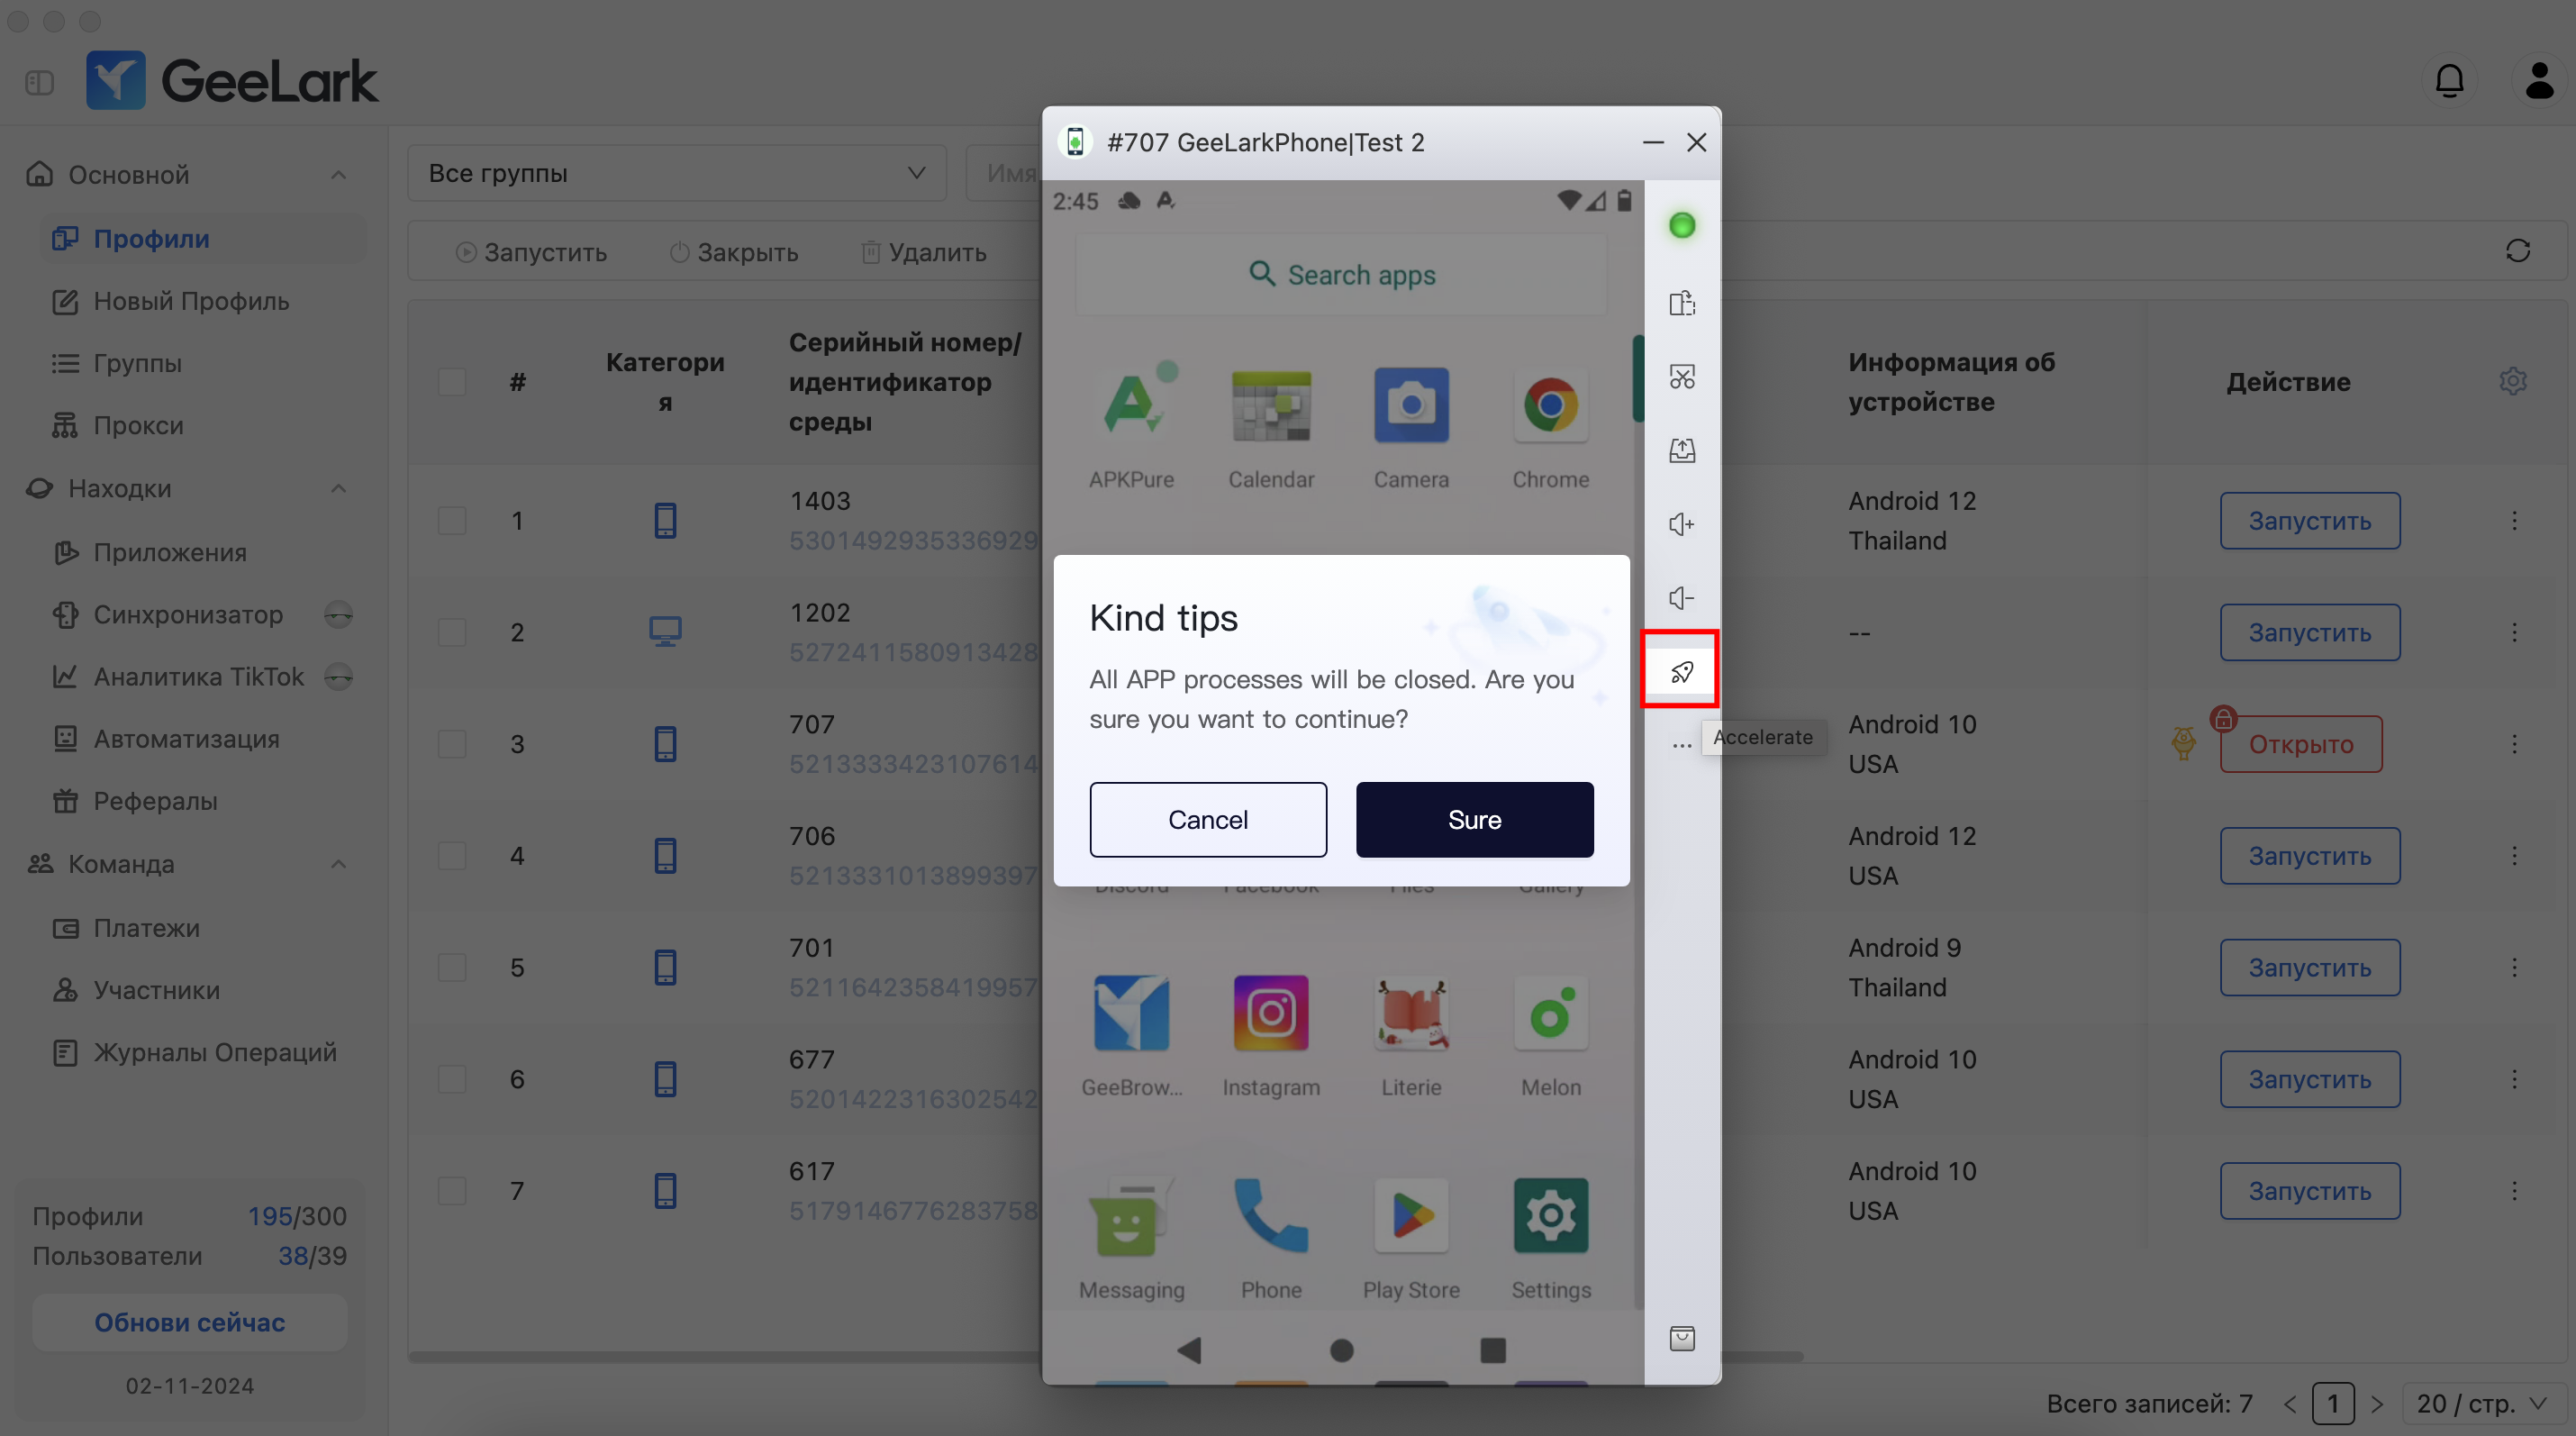
Task: Open the row 3 three-dot actions menu
Action: click(2513, 744)
